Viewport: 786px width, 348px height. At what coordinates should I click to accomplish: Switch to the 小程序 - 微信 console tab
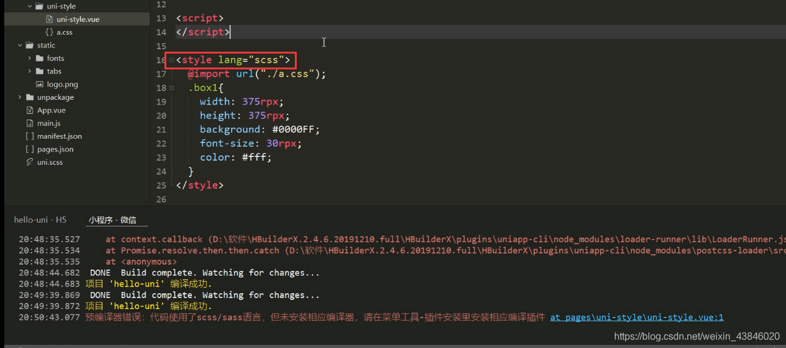113,220
